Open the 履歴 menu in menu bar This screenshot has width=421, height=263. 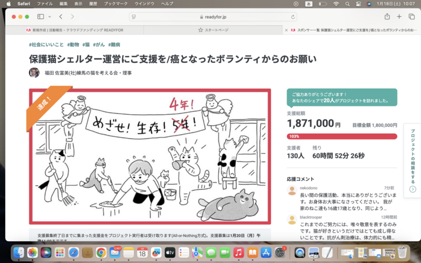[93, 3]
